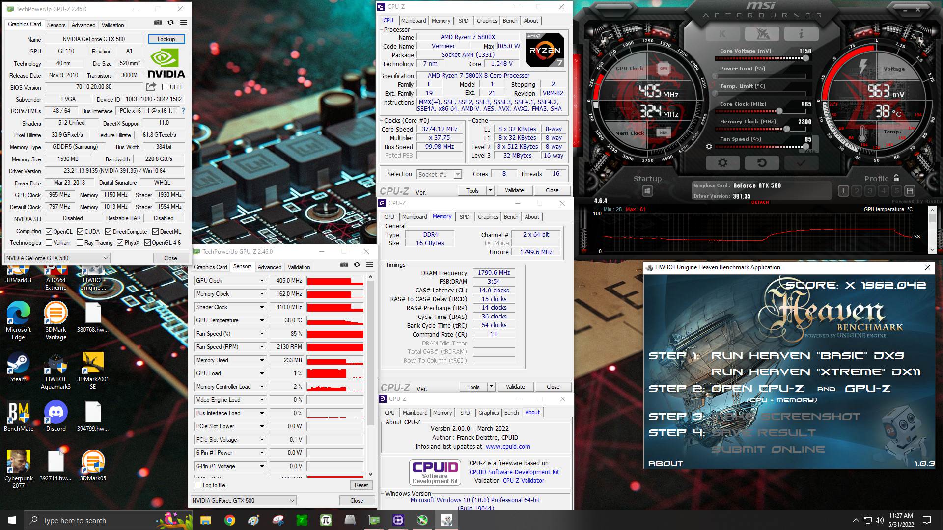Click the MSI Afterburner K button
The width and height of the screenshot is (943, 530).
pos(722,34)
